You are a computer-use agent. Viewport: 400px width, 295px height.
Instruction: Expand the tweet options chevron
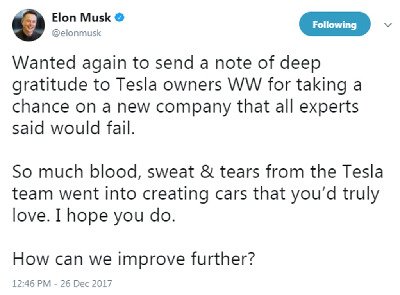388,25
